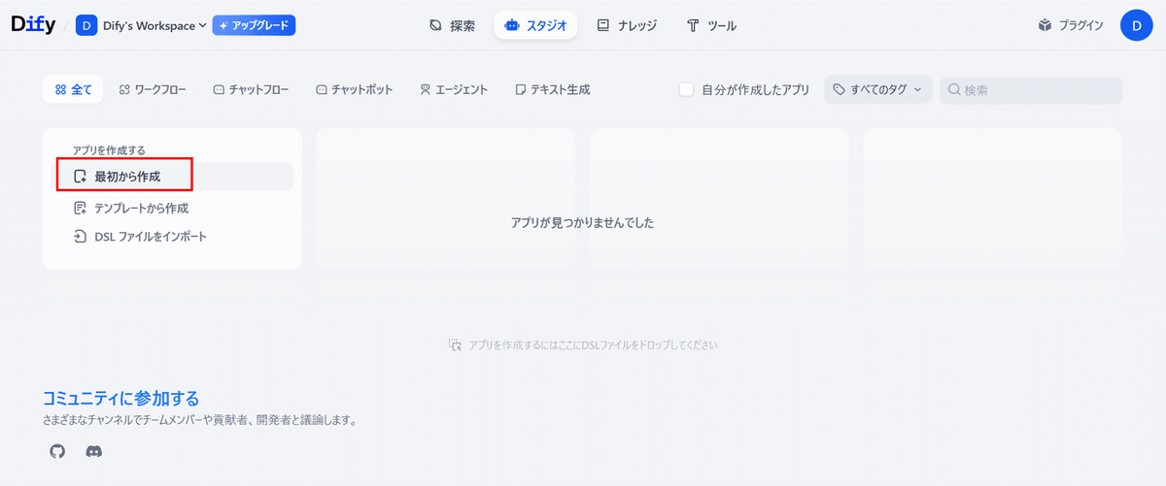The image size is (1166, 486).
Task: Open the すべてのタグ tag dropdown
Action: [878, 89]
